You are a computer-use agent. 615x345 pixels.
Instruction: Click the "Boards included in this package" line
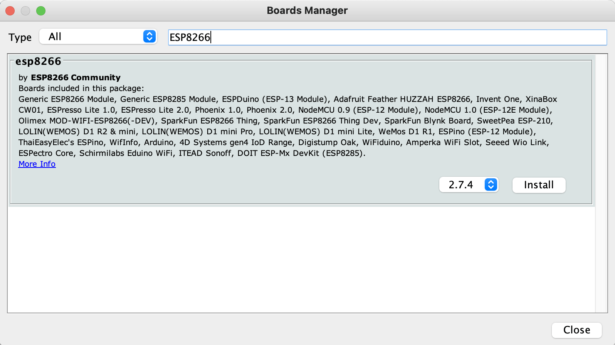point(81,88)
